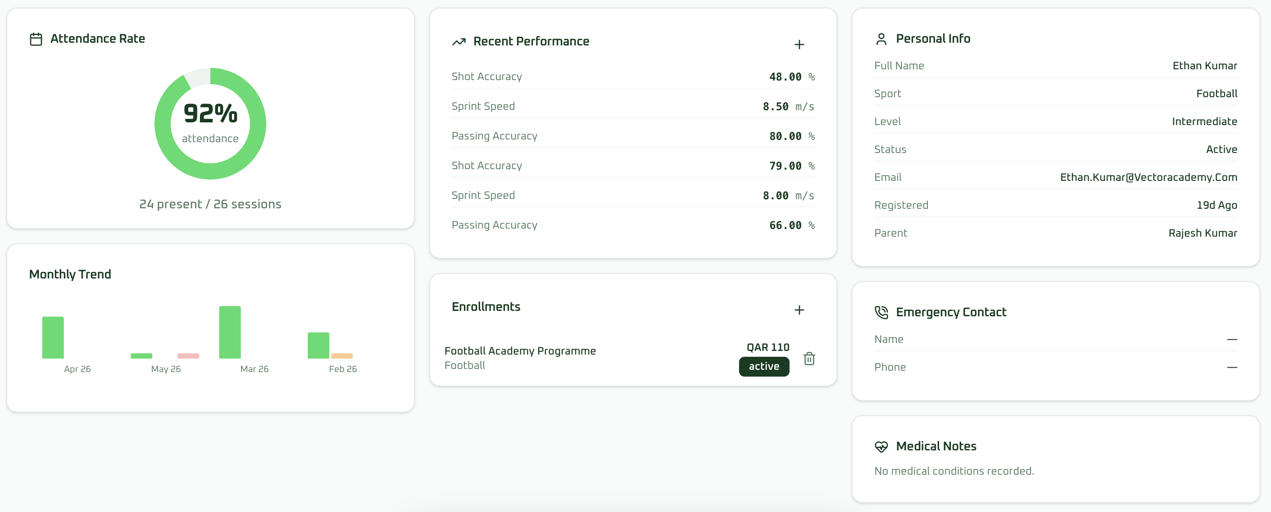Viewport: 1271px width, 512px height.
Task: Select the 79.00 % Shot Accuracy row
Action: 633,166
